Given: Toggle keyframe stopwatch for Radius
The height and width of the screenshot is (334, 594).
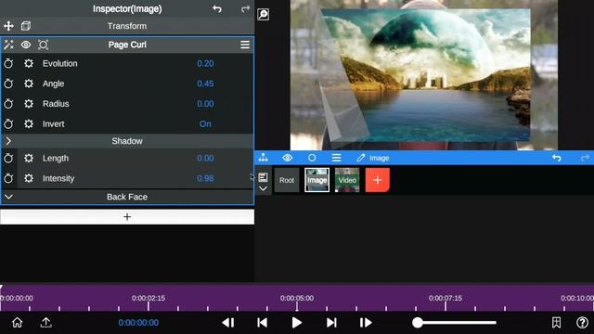Looking at the screenshot, I should (x=8, y=103).
